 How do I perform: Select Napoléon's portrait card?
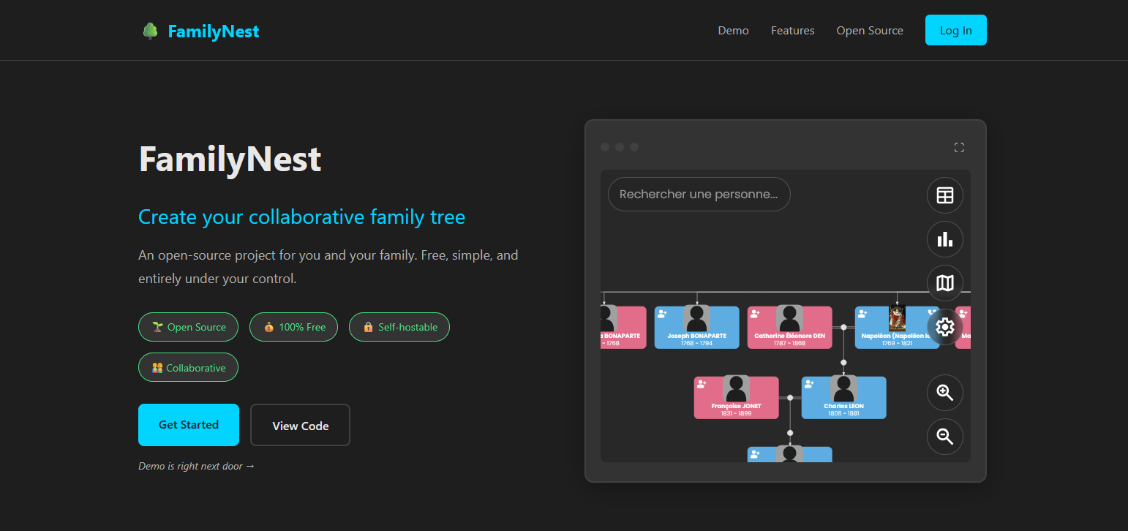pyautogui.click(x=896, y=320)
